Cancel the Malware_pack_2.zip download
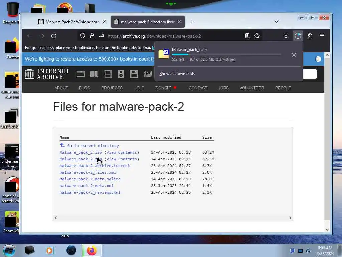Image resolution: width=342 pixels, height=257 pixels. pyautogui.click(x=294, y=55)
